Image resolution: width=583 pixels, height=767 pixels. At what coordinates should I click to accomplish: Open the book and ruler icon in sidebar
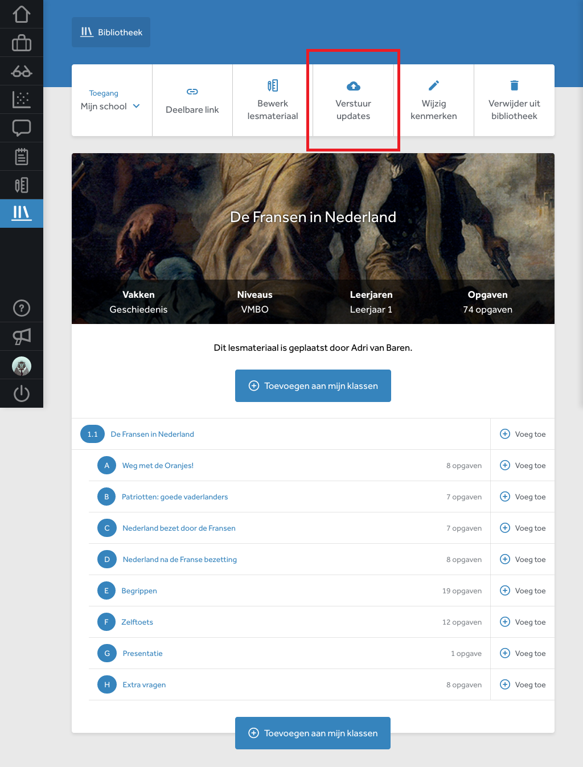tap(22, 185)
